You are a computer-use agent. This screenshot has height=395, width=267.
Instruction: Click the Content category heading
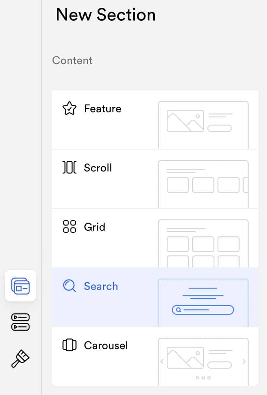pyautogui.click(x=72, y=61)
